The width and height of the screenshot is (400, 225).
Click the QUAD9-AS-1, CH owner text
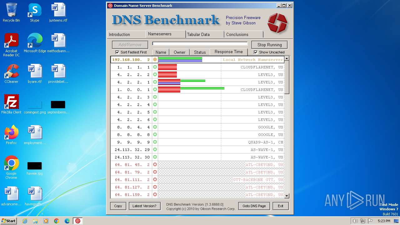(x=266, y=142)
